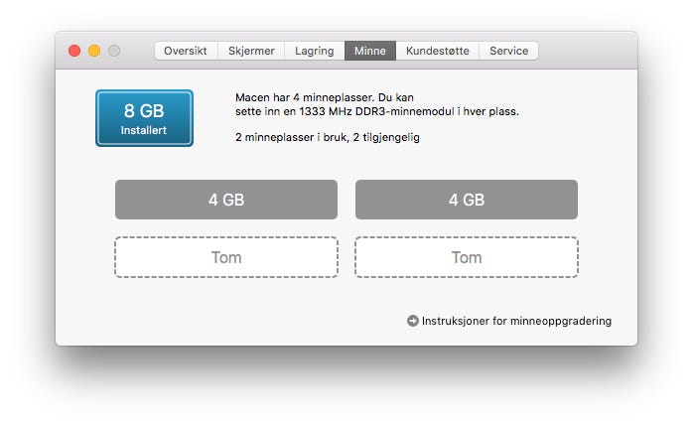693x425 pixels.
Task: Select the left 4 GB memory slot
Action: tap(226, 200)
